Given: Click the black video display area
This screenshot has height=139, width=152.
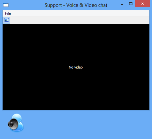Looking at the screenshot, I should coord(76,67).
